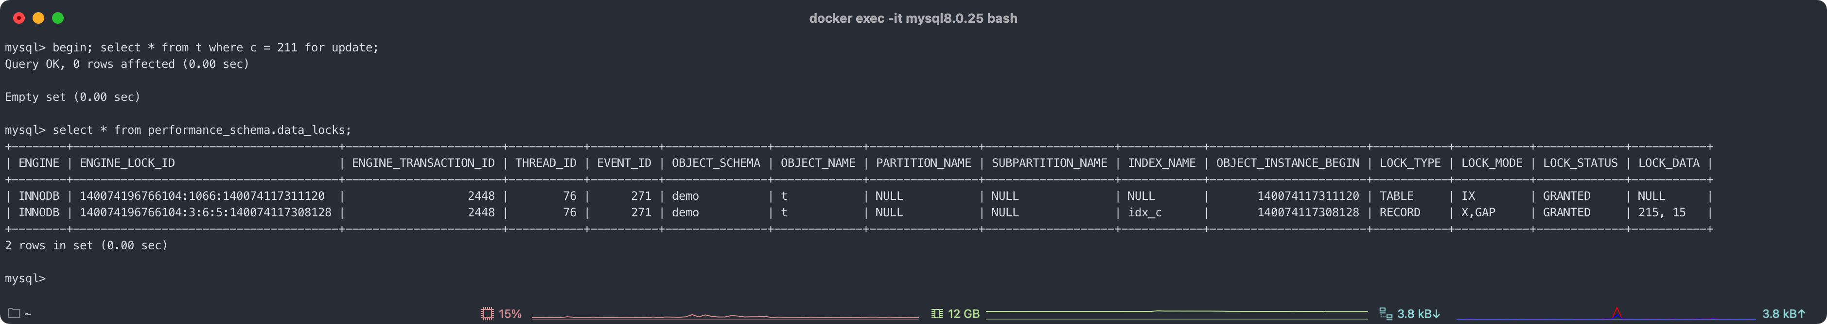Click the RECORD lock type value
Image resolution: width=1827 pixels, height=324 pixels.
1399,212
